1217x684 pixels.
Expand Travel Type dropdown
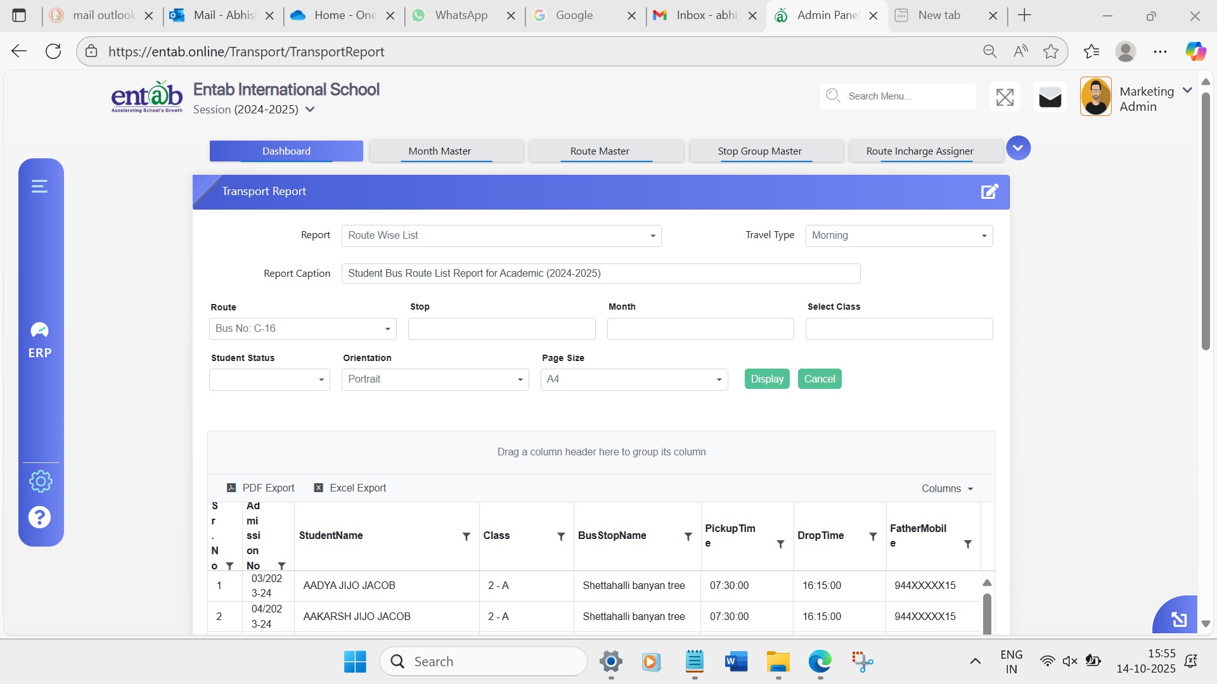point(898,236)
